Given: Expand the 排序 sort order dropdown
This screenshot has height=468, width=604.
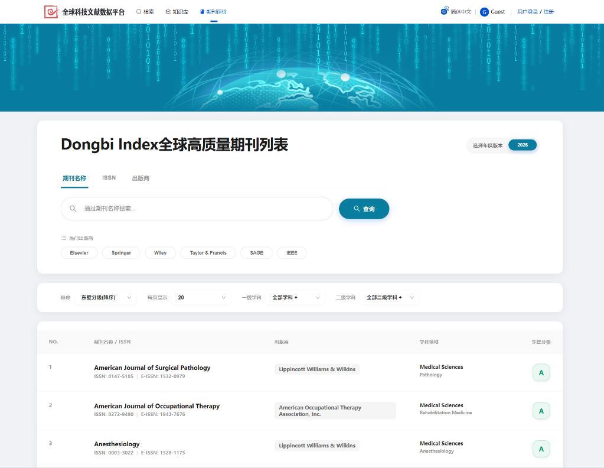Looking at the screenshot, I should click(106, 298).
